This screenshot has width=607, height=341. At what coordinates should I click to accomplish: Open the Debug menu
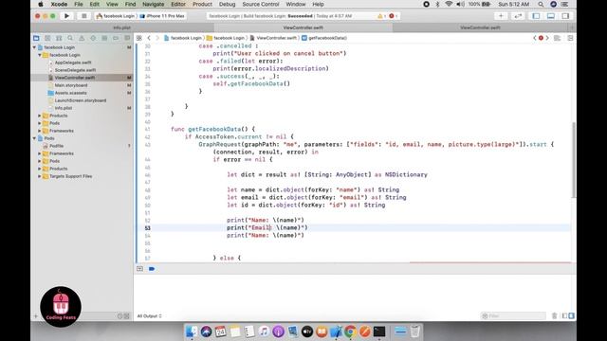tap(227, 4)
